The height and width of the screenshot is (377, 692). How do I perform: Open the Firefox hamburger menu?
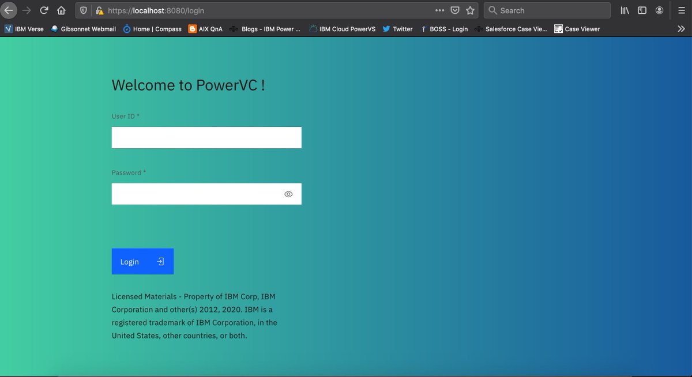(x=681, y=10)
